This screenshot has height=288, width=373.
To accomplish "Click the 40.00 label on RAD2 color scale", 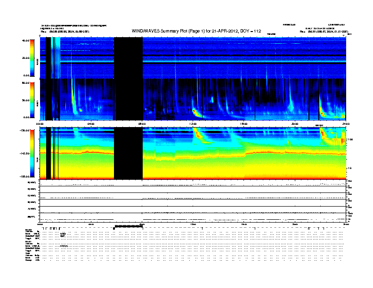I will [x=25, y=40].
